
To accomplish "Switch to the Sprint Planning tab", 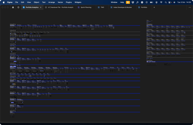I will click(86, 8).
